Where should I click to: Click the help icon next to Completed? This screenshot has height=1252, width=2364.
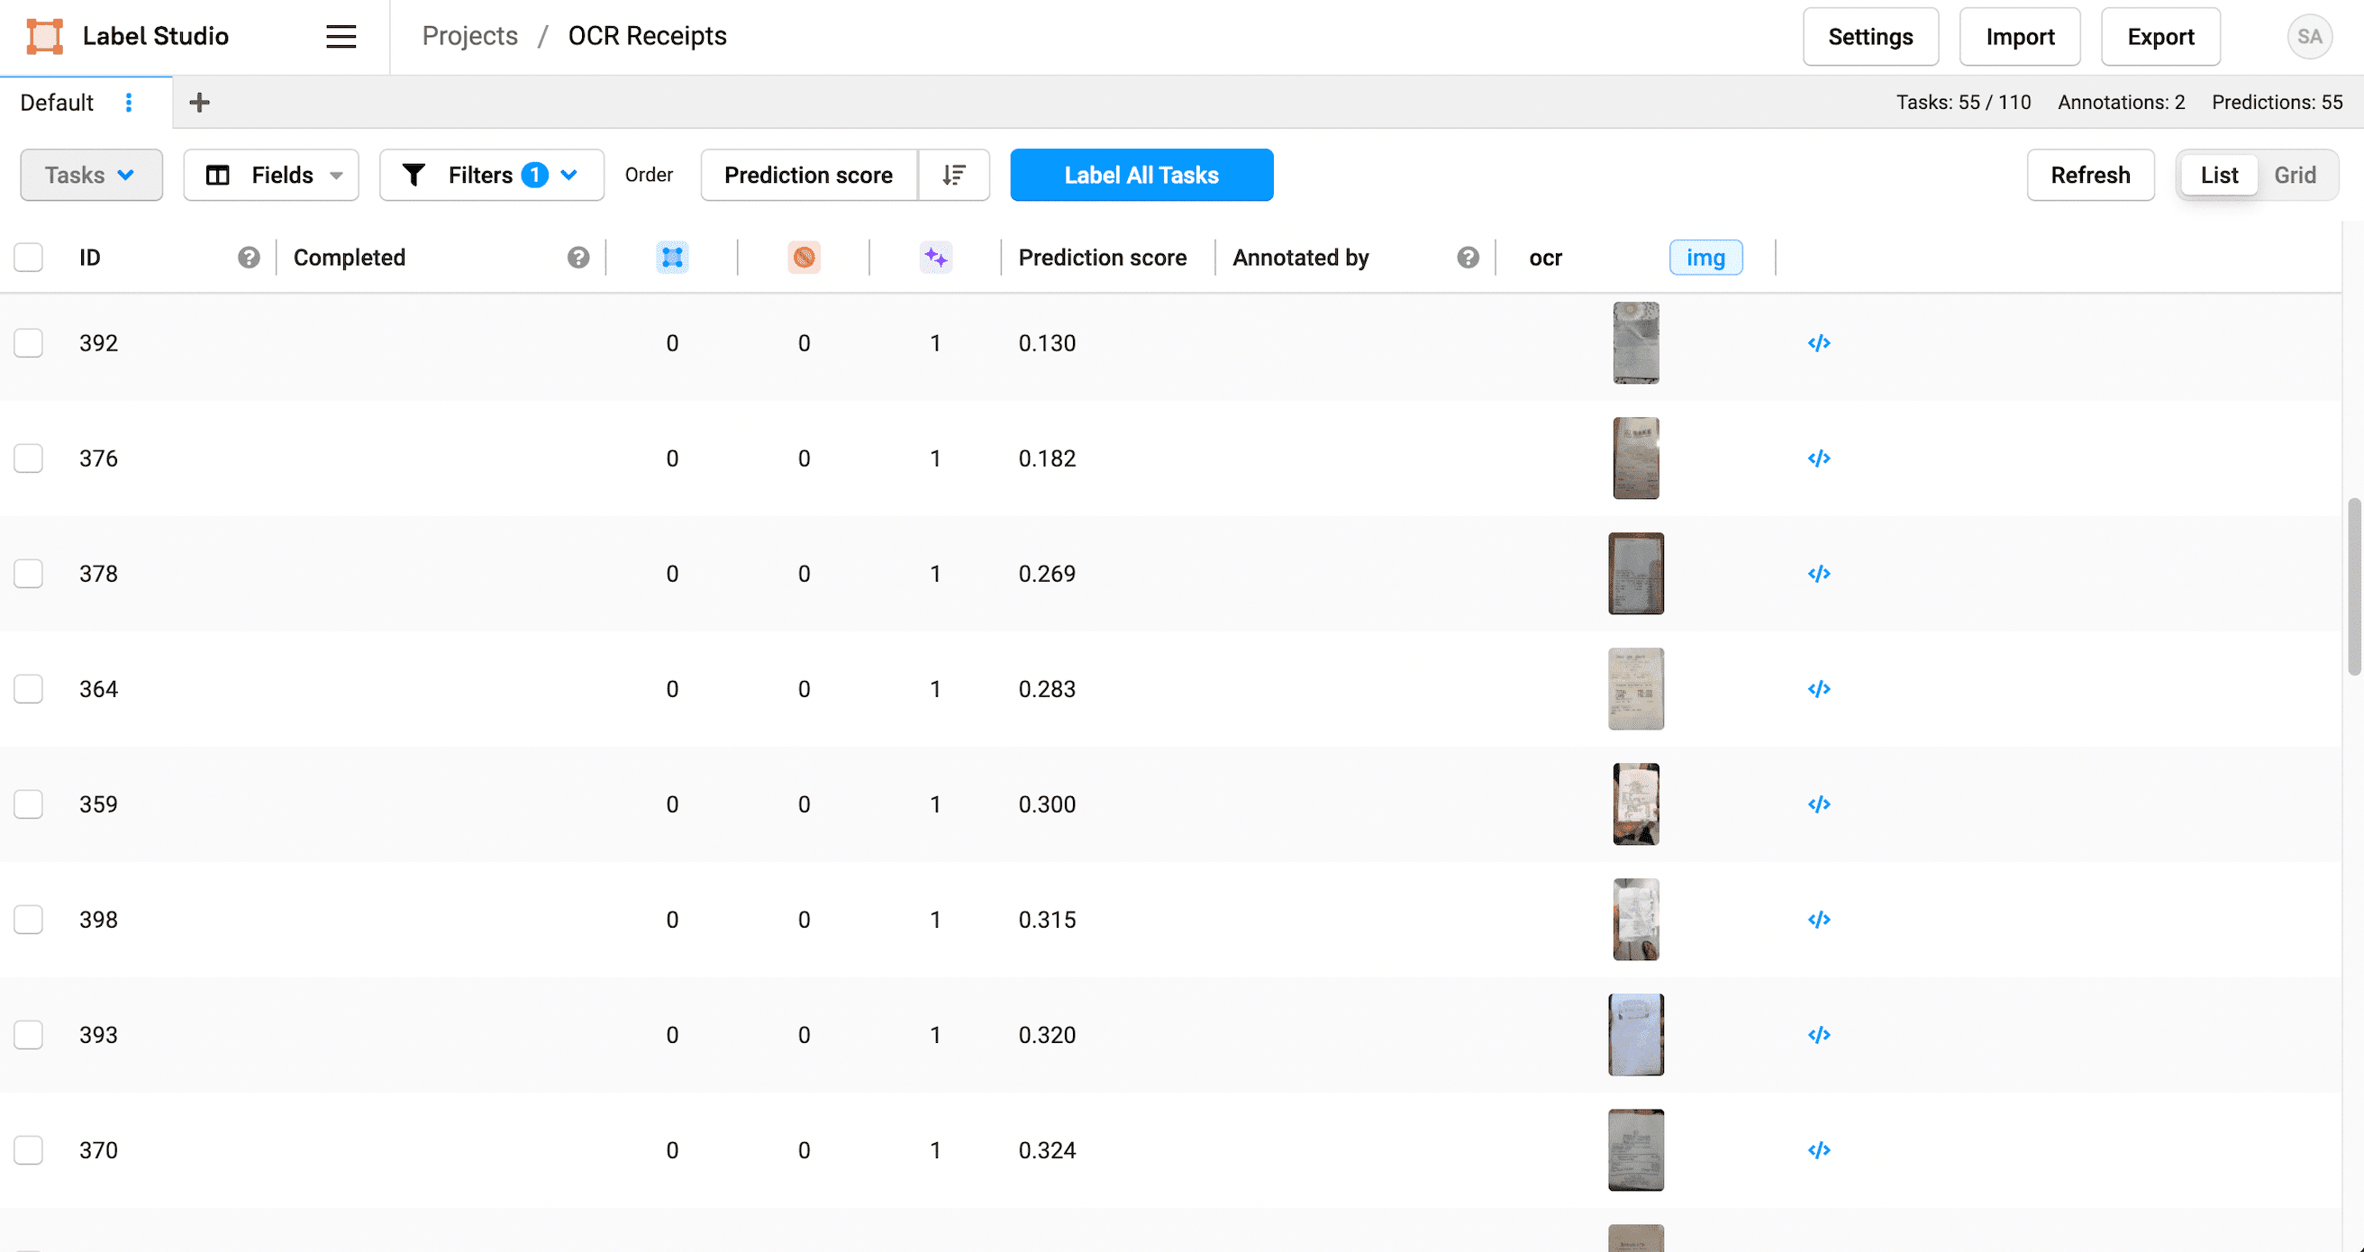point(577,258)
